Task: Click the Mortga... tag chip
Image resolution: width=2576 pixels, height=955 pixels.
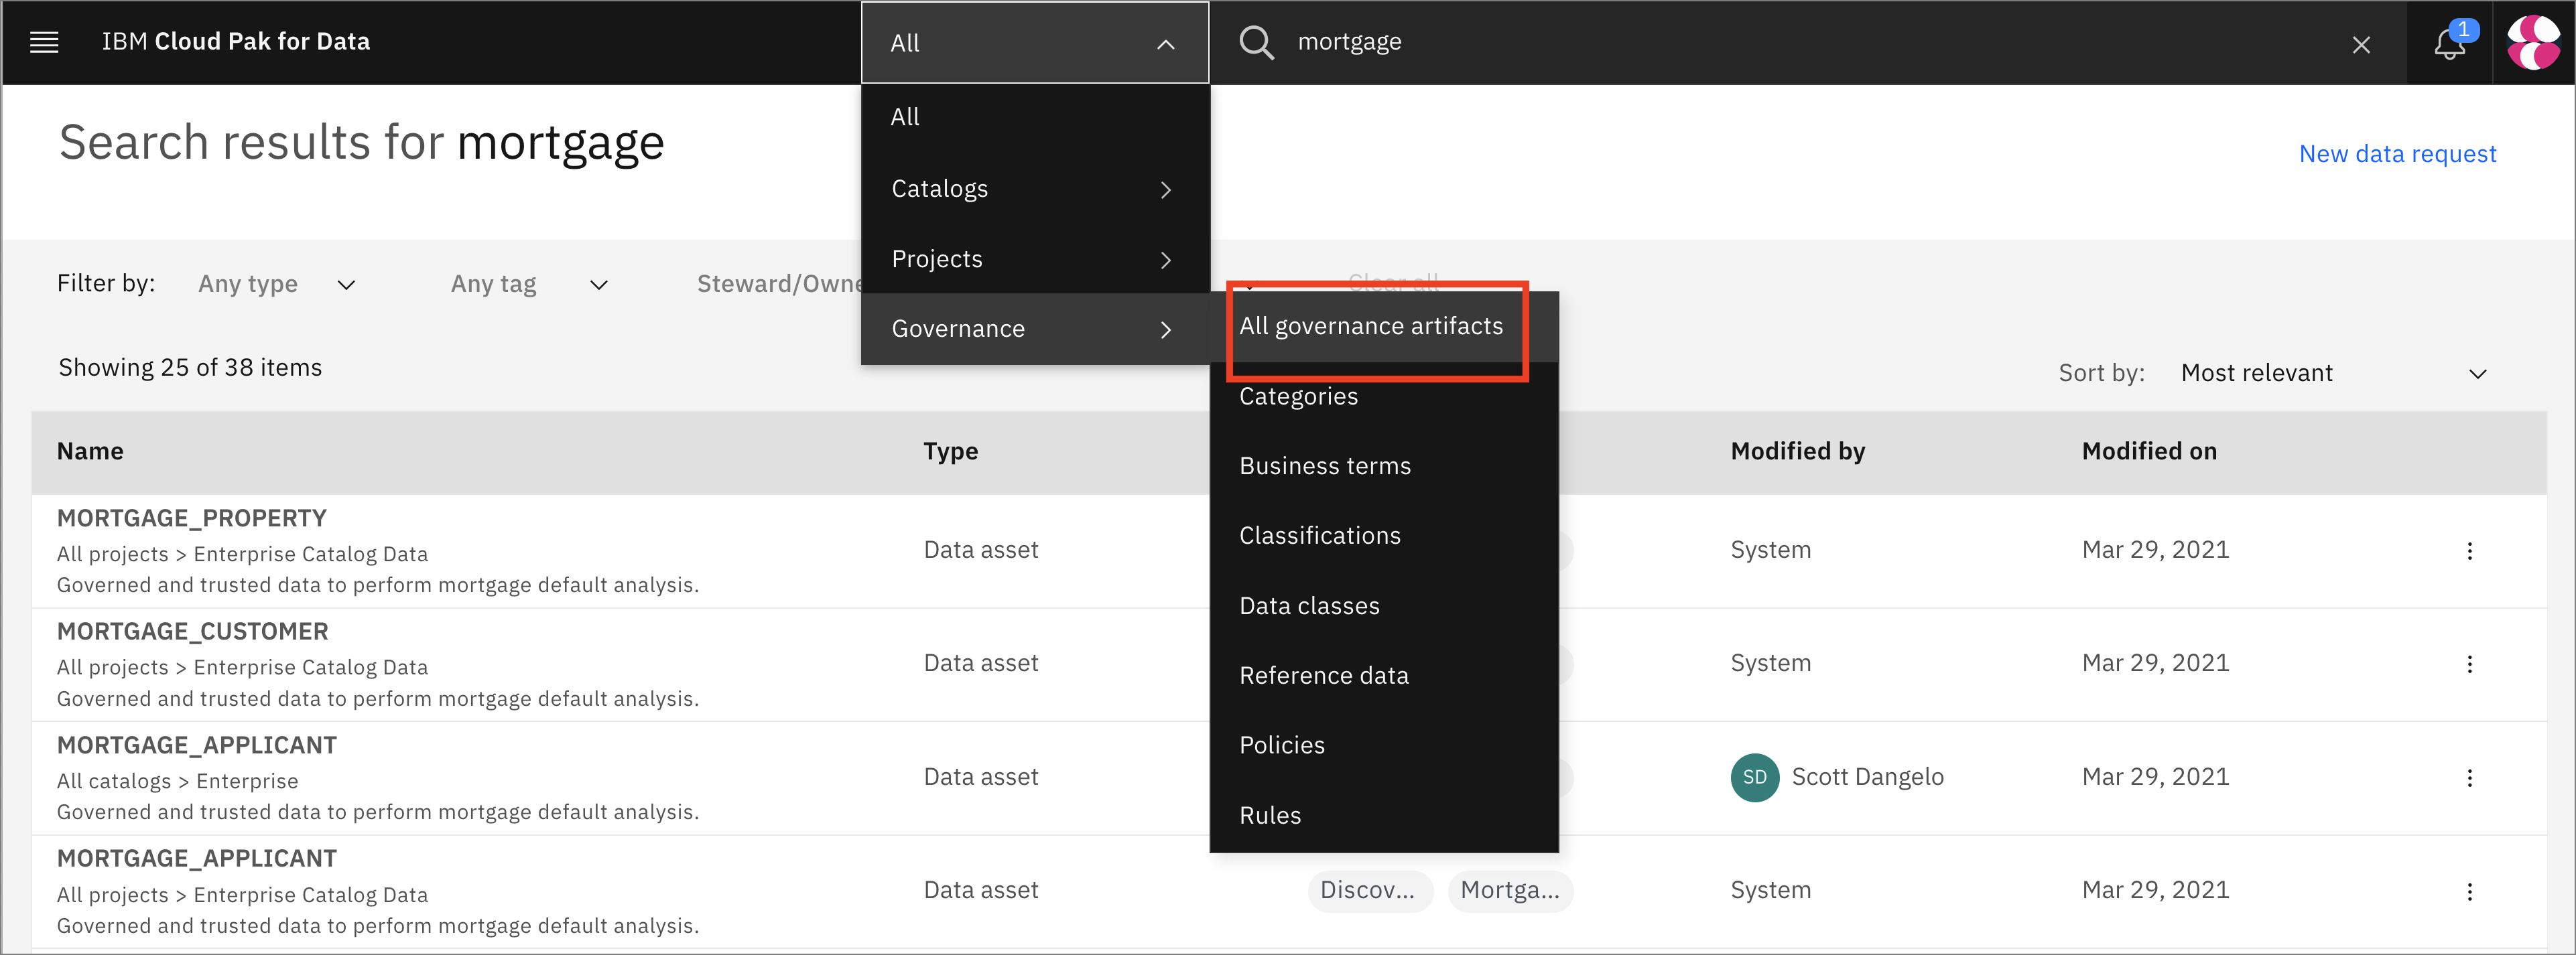Action: (1509, 891)
